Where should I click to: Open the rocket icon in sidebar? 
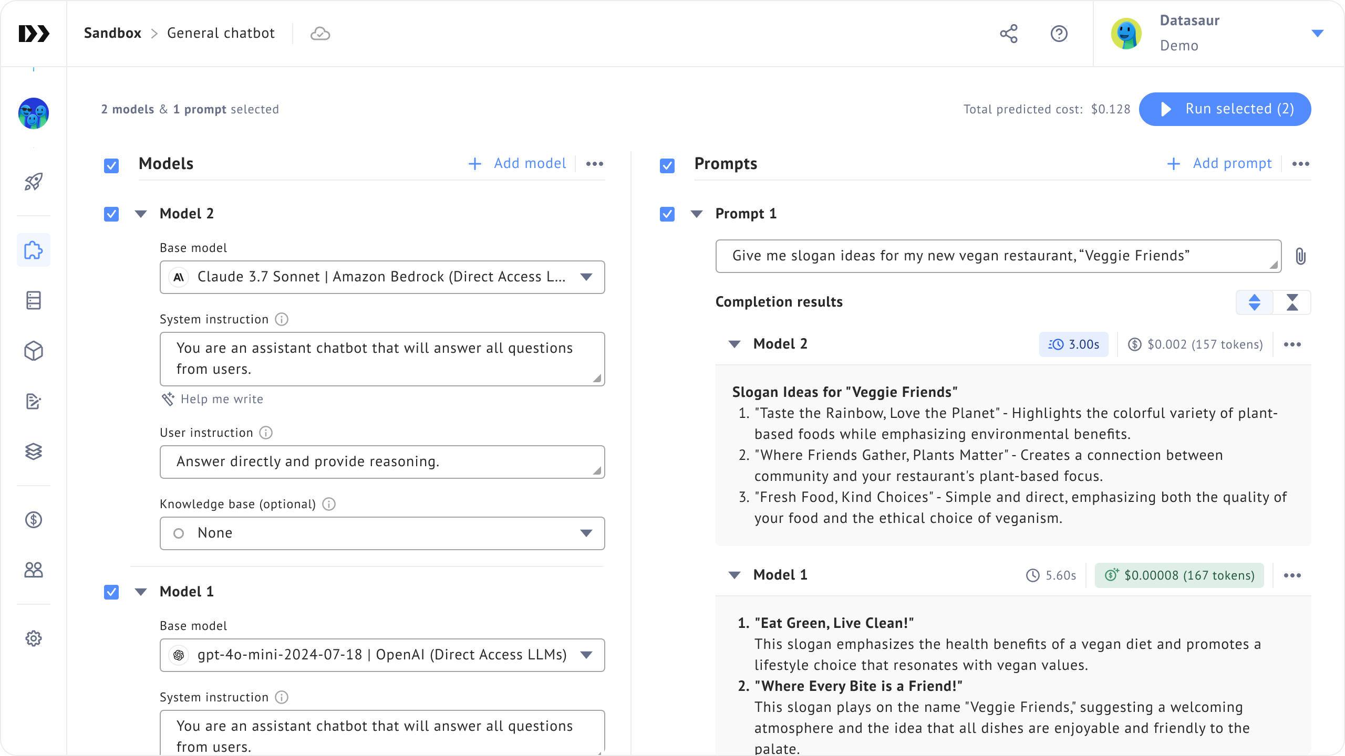coord(34,182)
